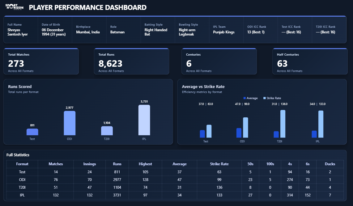Click the ODI average bar of 47.0
Viewport: 353px width, 206px height.
click(x=239, y=133)
